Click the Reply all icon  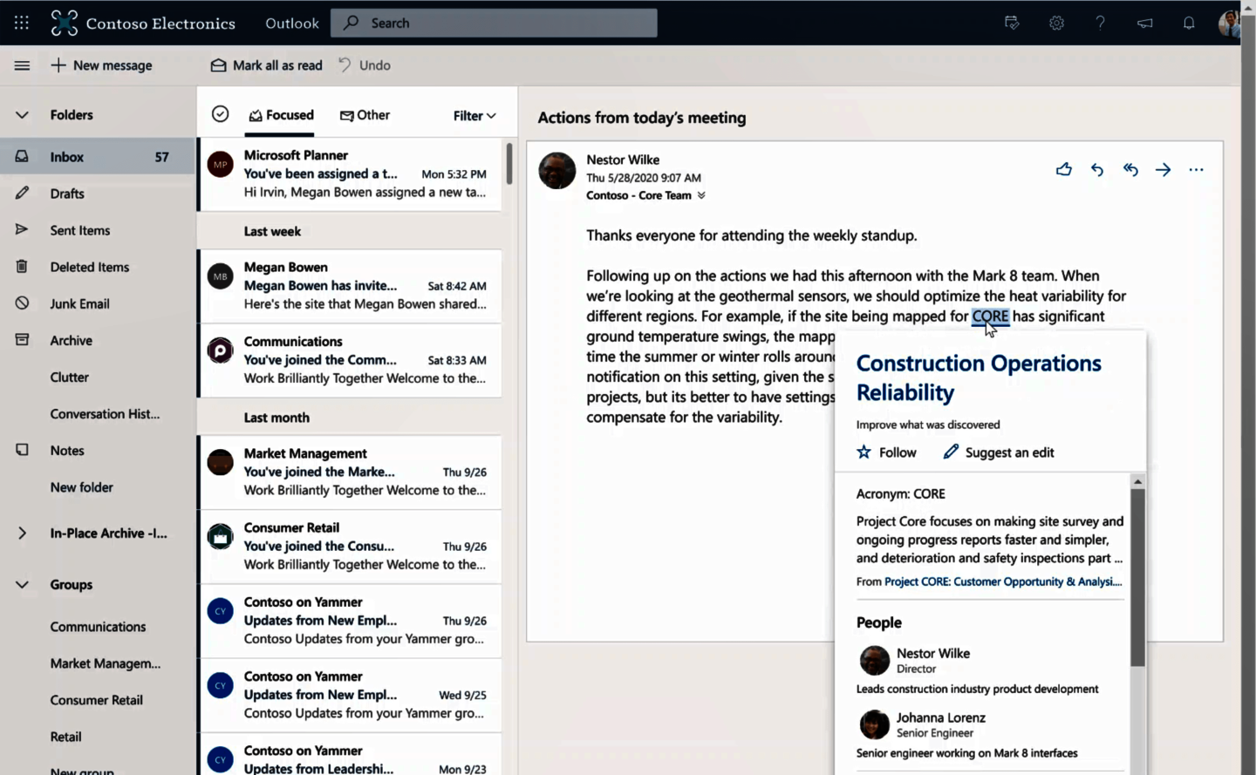(1130, 170)
